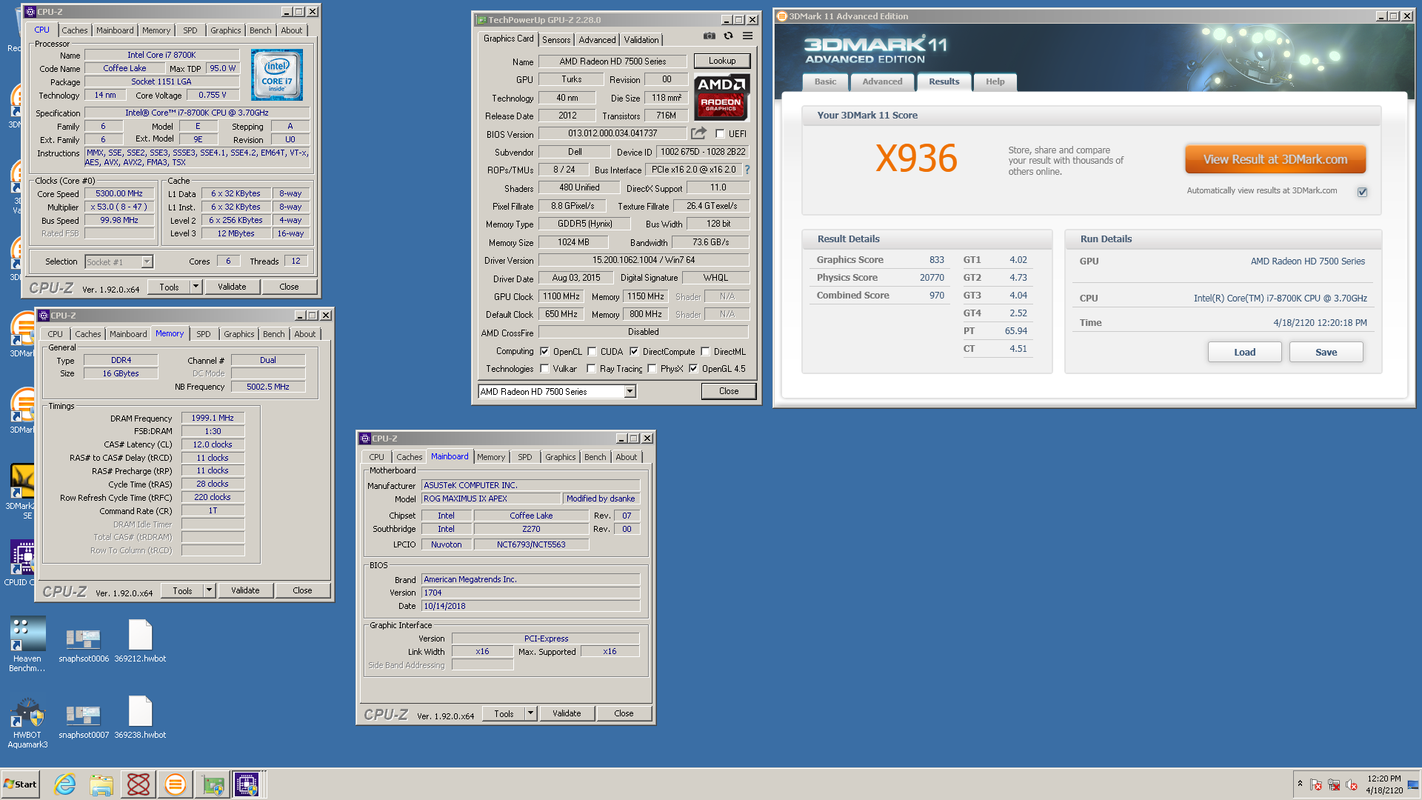The height and width of the screenshot is (800, 1422).
Task: Toggle the UEFI checkbox in GPU-Z
Action: 720,134
